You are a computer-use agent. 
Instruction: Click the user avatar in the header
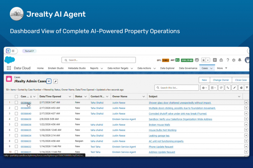click(247, 60)
